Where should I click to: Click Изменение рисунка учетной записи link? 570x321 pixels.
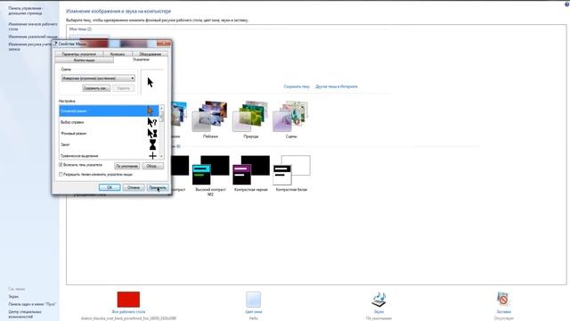(29, 46)
